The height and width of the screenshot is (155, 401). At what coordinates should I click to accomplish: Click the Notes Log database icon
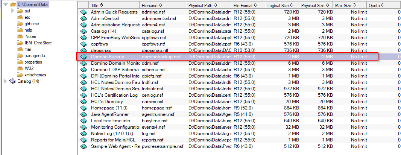tap(84, 134)
